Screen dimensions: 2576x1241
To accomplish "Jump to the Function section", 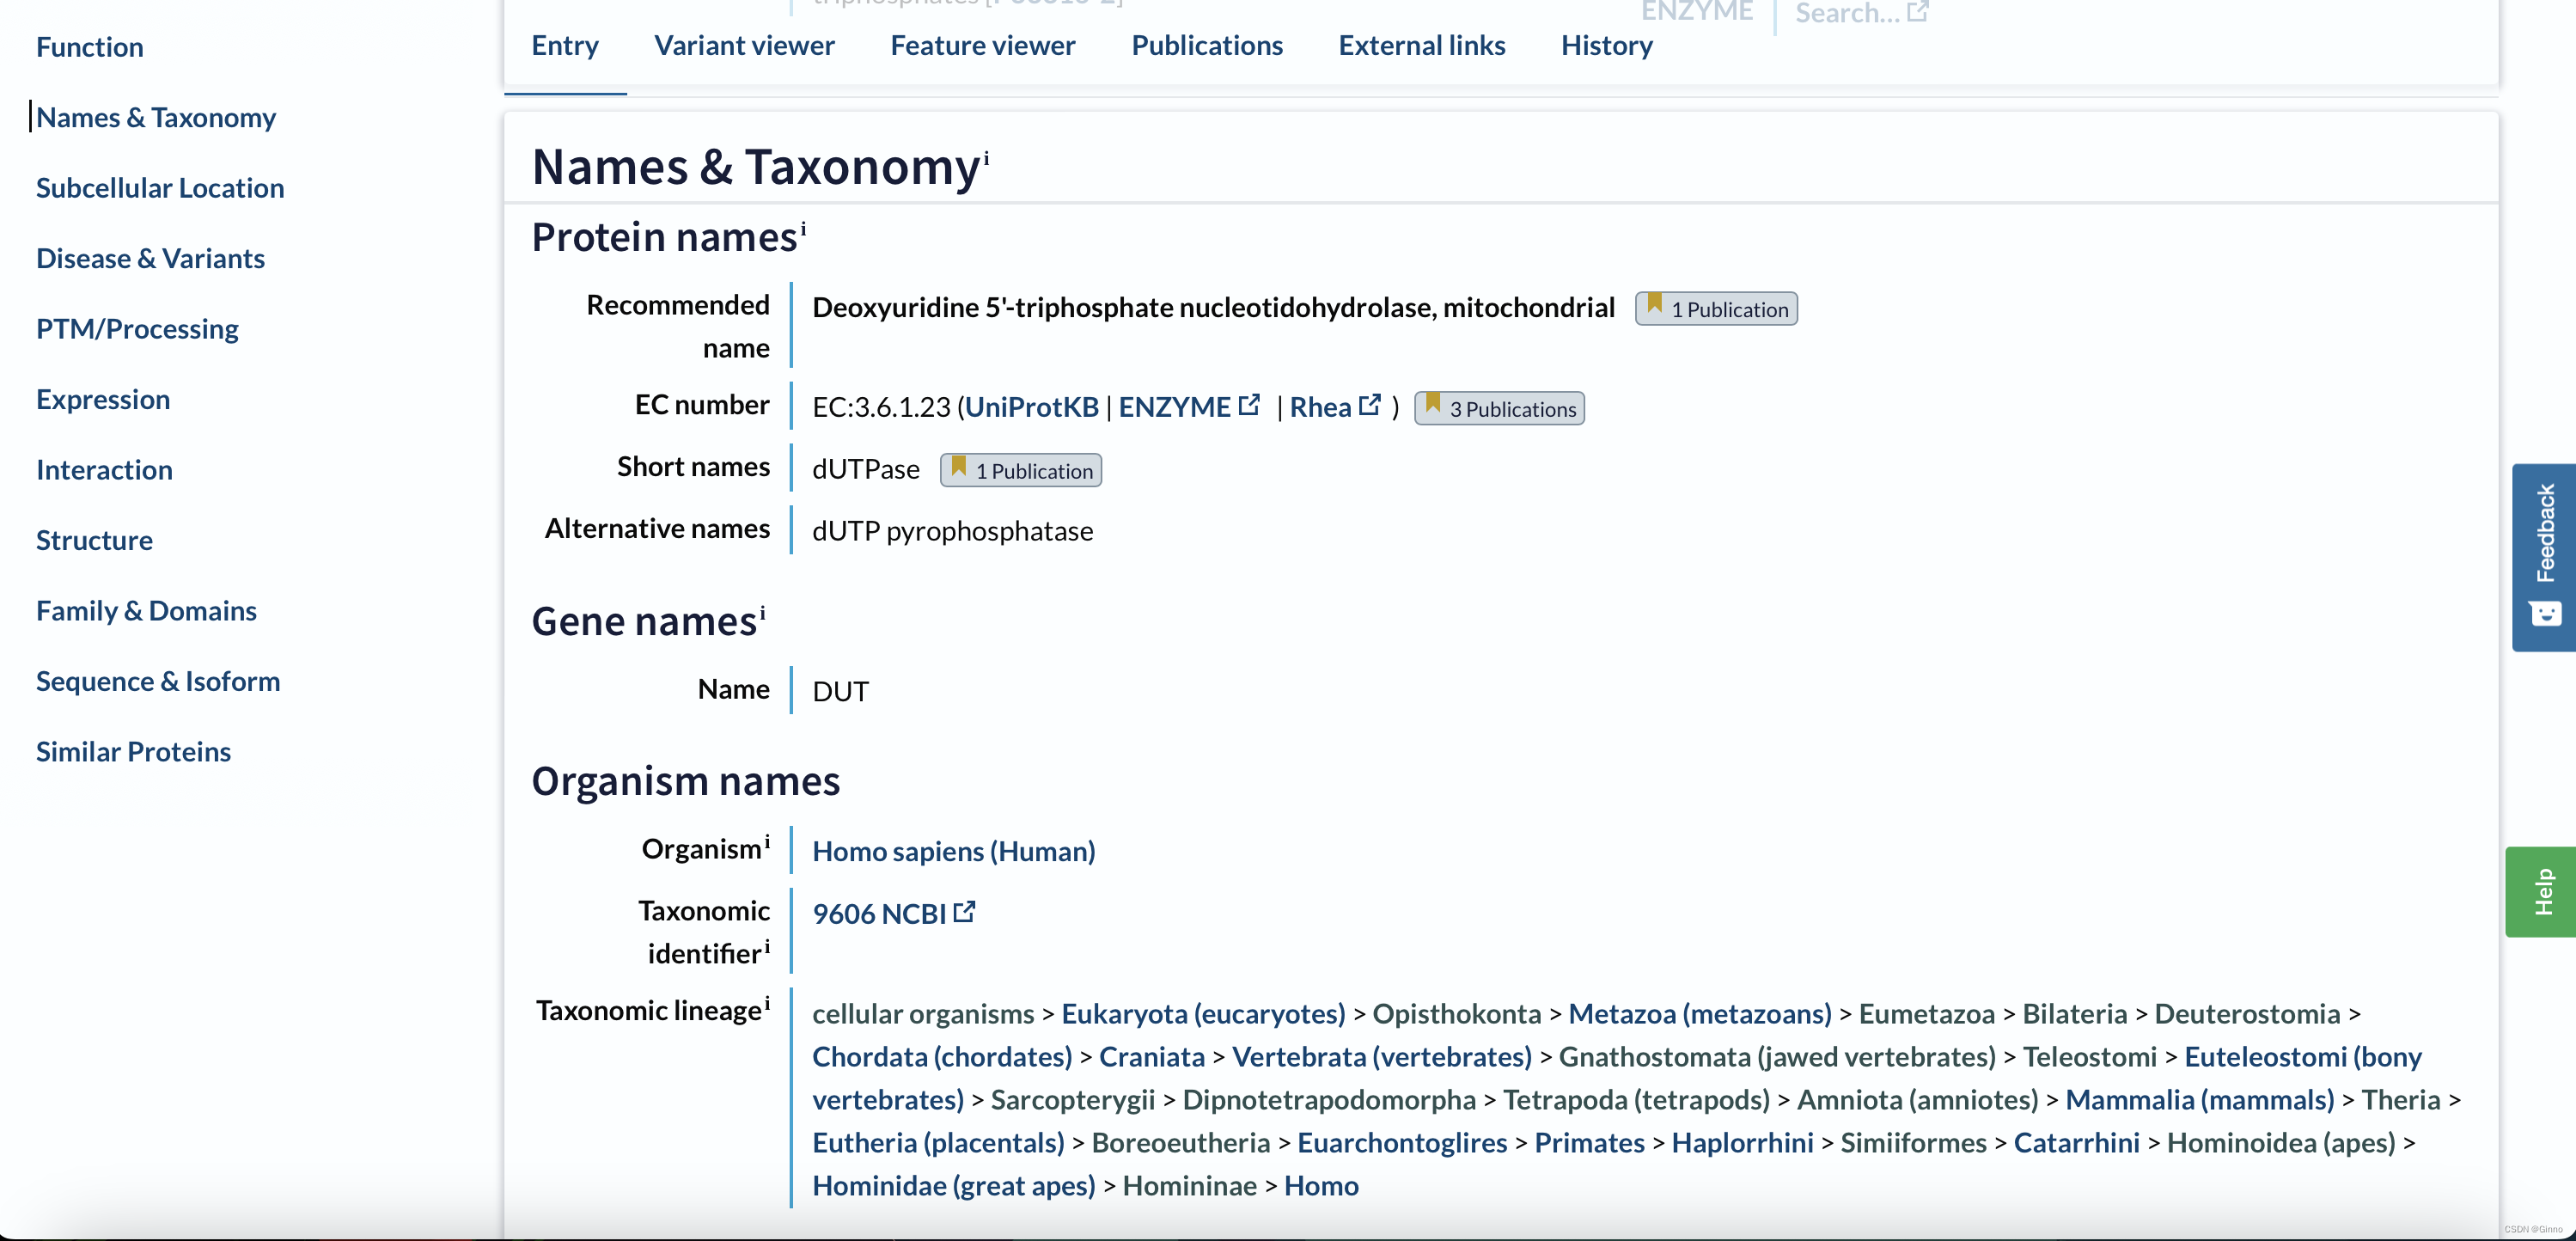I will click(90, 47).
